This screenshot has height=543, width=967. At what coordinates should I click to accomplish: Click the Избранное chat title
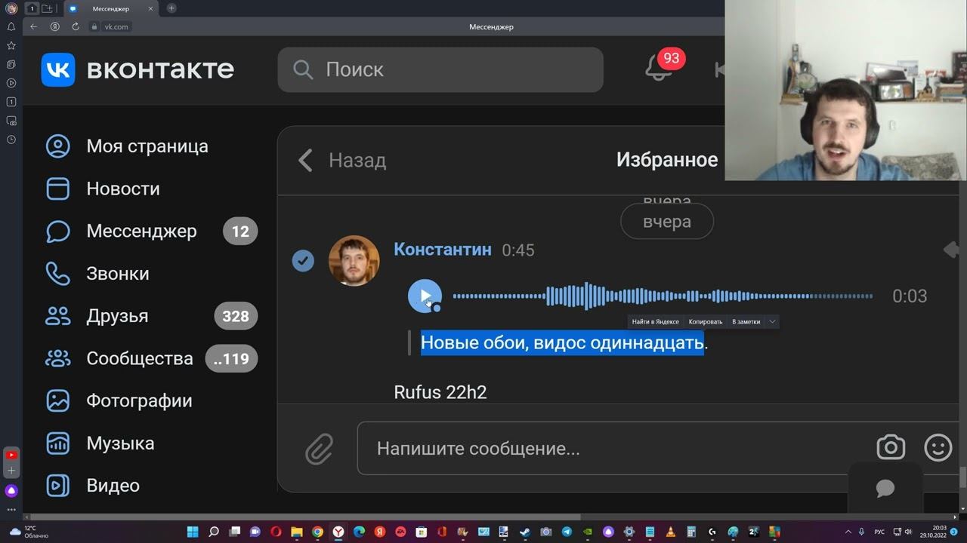[x=667, y=160]
